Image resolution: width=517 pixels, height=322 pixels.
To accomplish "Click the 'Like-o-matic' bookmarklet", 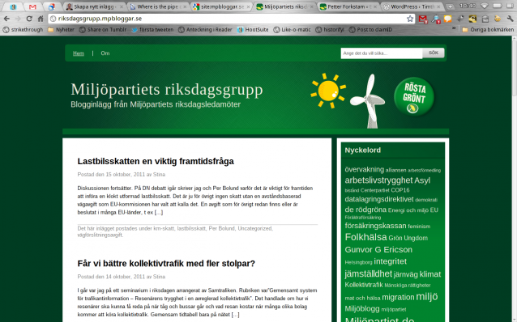I will [x=293, y=30].
